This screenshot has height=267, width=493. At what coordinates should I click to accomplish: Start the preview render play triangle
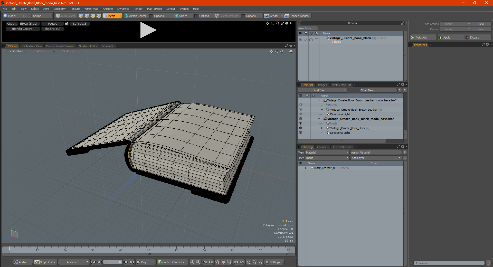148,30
